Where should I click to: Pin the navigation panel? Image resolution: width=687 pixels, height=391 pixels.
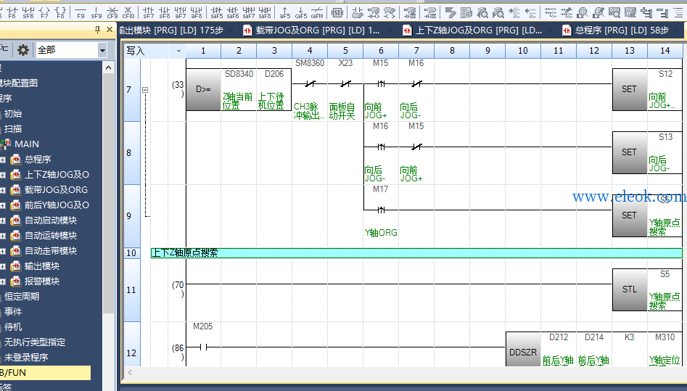(97, 30)
